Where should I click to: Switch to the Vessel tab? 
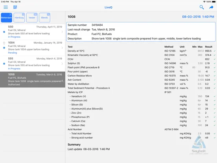point(32,18)
